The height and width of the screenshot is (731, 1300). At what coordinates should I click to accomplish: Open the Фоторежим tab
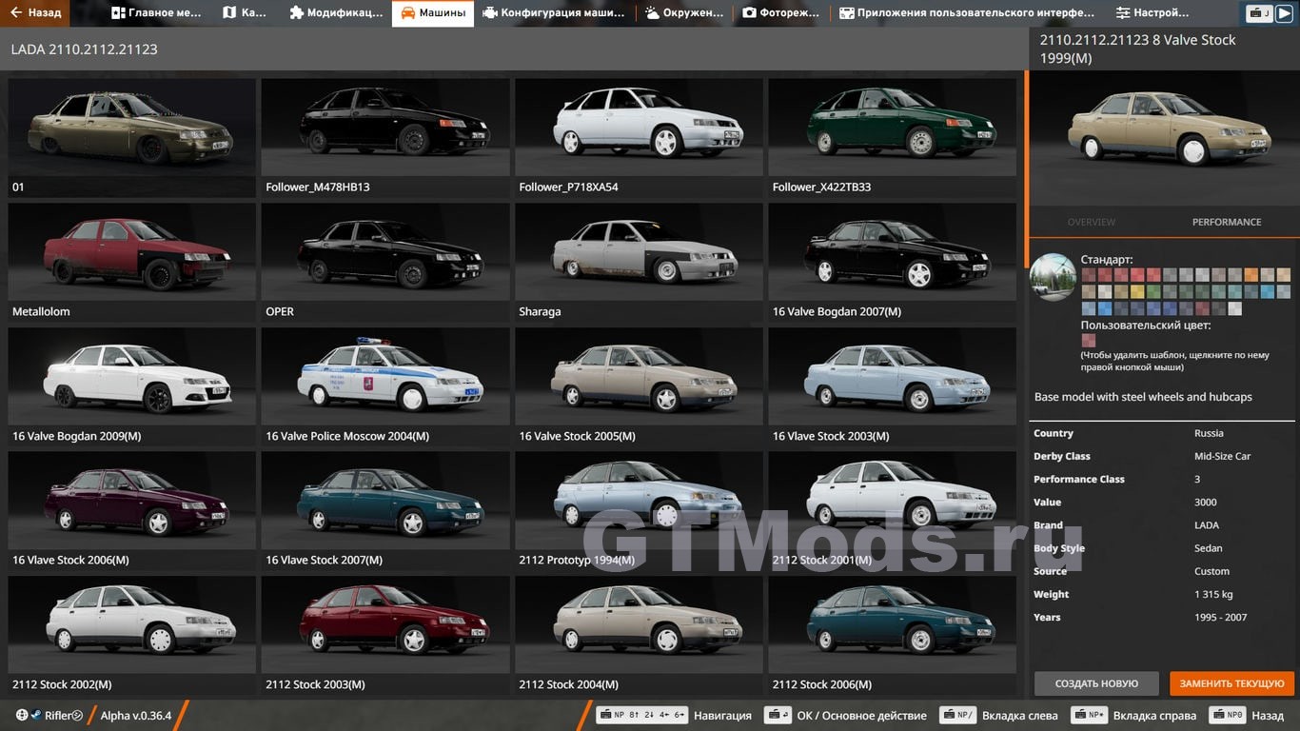coord(780,13)
